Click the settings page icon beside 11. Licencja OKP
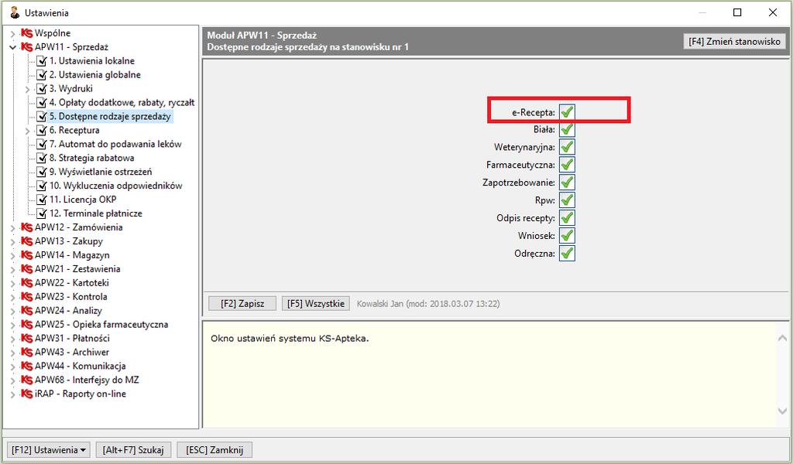This screenshot has height=464, width=793. [x=42, y=200]
